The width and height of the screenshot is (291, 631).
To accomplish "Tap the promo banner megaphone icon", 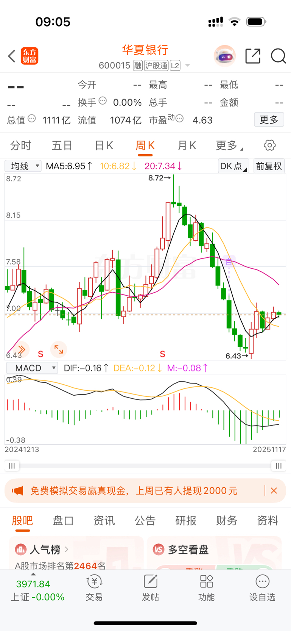I will tap(17, 490).
